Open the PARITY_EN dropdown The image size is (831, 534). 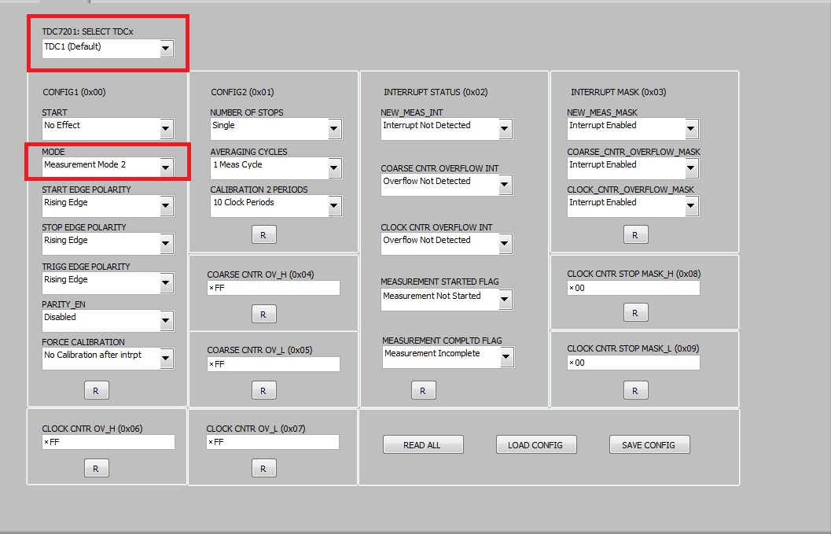[165, 320]
